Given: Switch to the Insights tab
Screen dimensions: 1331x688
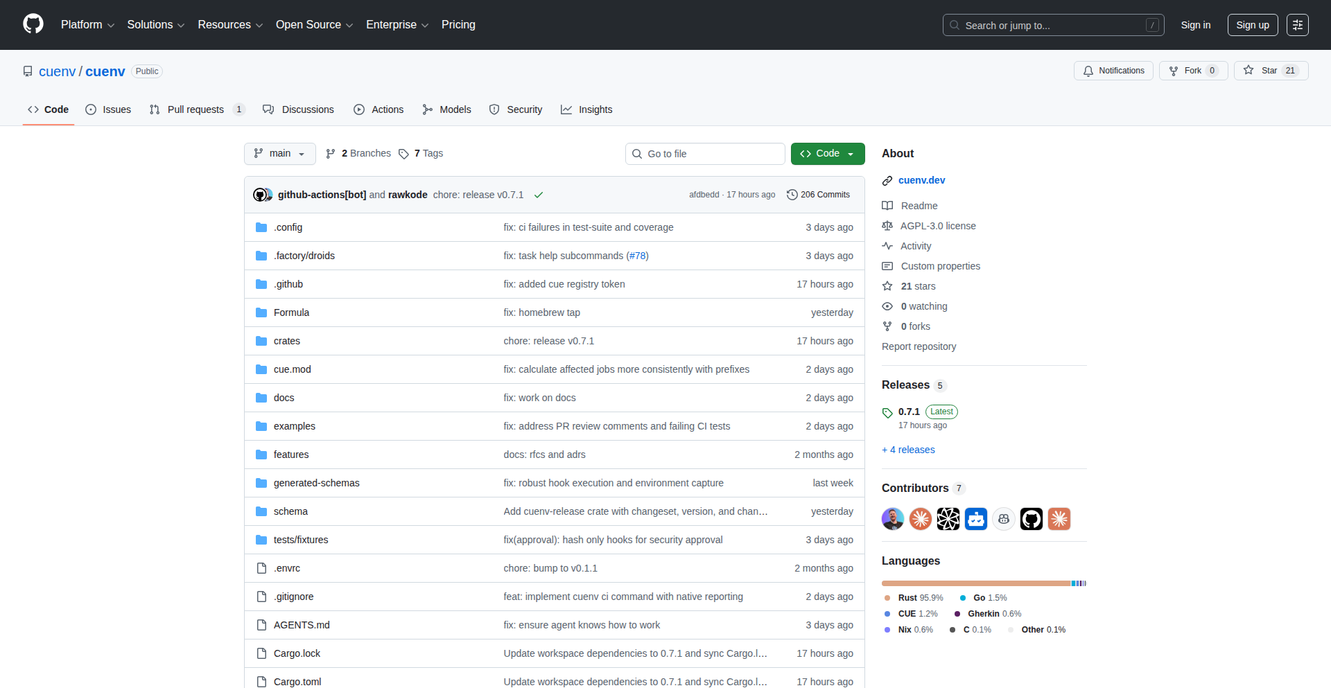Looking at the screenshot, I should coord(586,109).
